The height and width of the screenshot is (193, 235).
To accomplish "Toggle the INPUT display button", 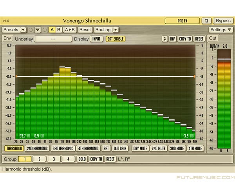I will (x=96, y=39).
